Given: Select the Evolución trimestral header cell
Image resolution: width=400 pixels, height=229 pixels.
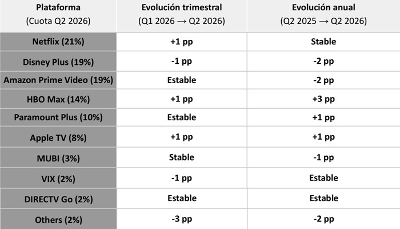Looking at the screenshot, I should click(182, 16).
